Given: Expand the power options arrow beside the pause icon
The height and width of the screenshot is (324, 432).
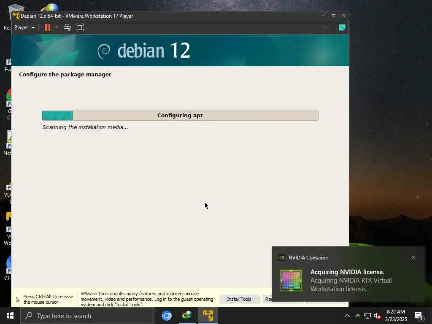Looking at the screenshot, I should (57, 27).
